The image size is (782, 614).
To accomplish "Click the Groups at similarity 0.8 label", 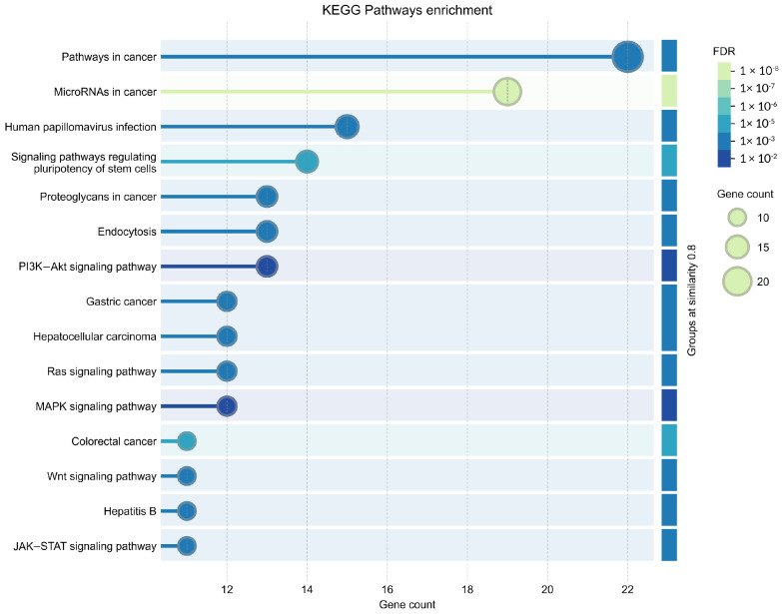I will [x=691, y=301].
